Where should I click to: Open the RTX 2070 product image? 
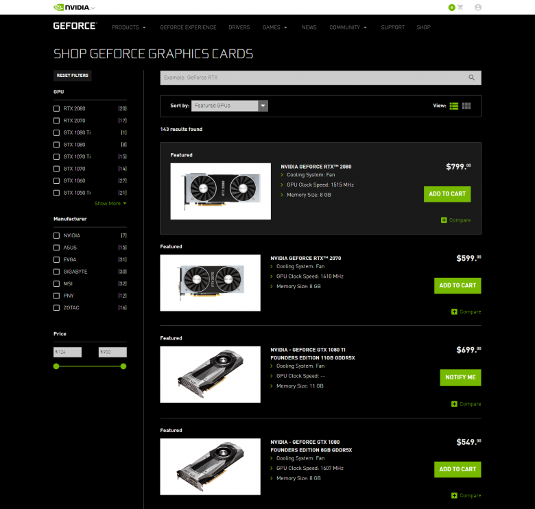coord(210,283)
